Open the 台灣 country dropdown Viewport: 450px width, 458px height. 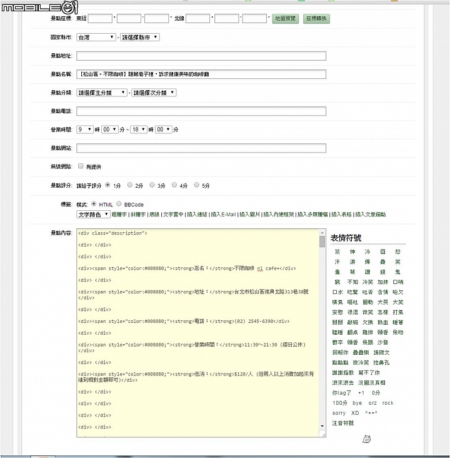pos(96,37)
